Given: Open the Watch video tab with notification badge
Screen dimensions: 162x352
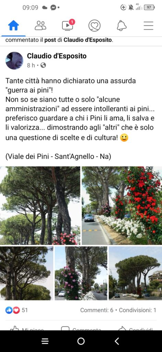Looking at the screenshot, I should click(x=68, y=25).
